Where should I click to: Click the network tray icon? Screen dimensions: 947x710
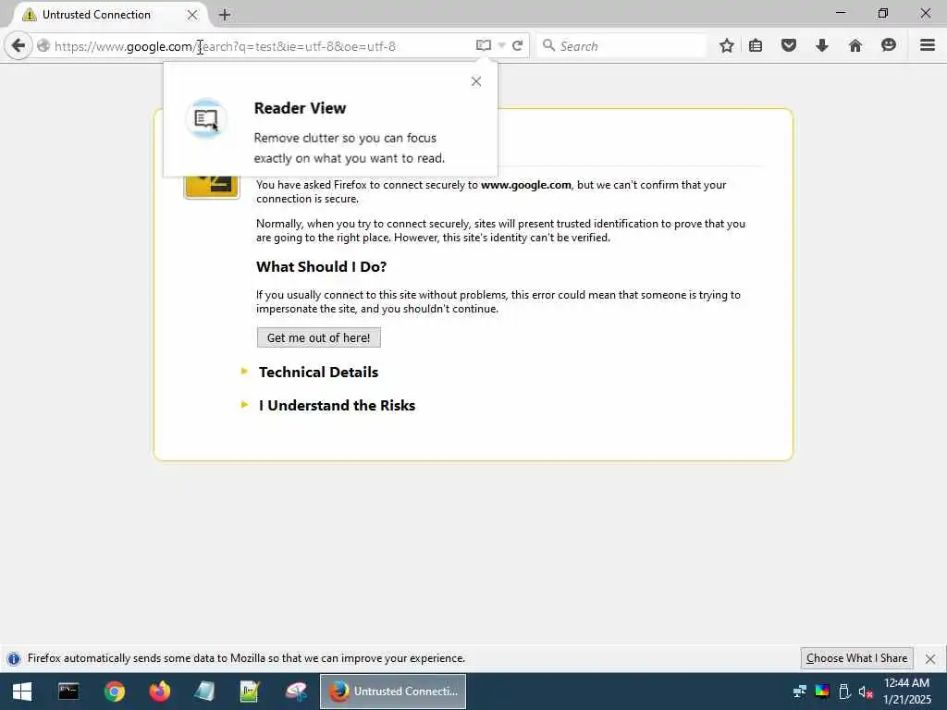(800, 692)
